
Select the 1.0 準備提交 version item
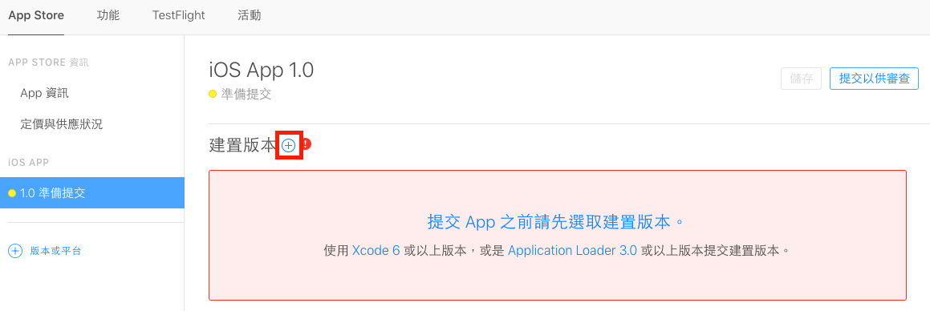coord(92,193)
